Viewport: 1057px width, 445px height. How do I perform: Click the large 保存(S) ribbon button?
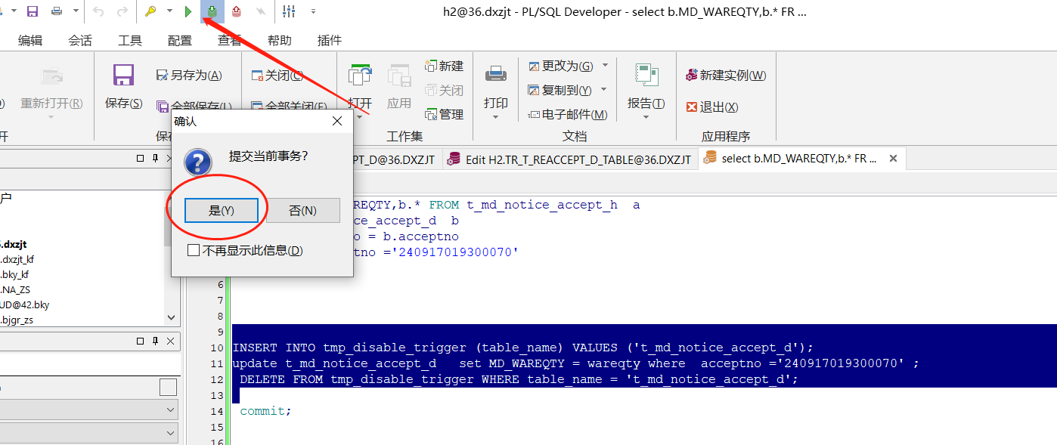(123, 86)
